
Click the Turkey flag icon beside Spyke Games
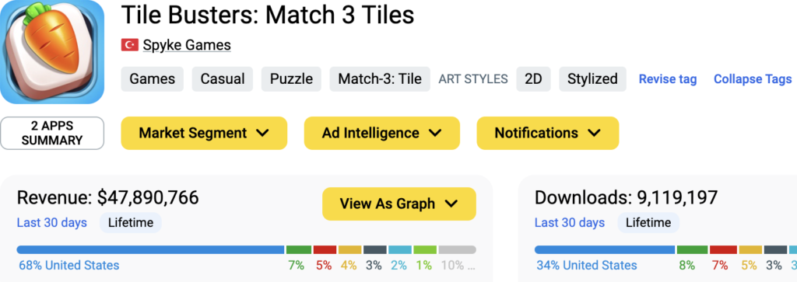130,45
